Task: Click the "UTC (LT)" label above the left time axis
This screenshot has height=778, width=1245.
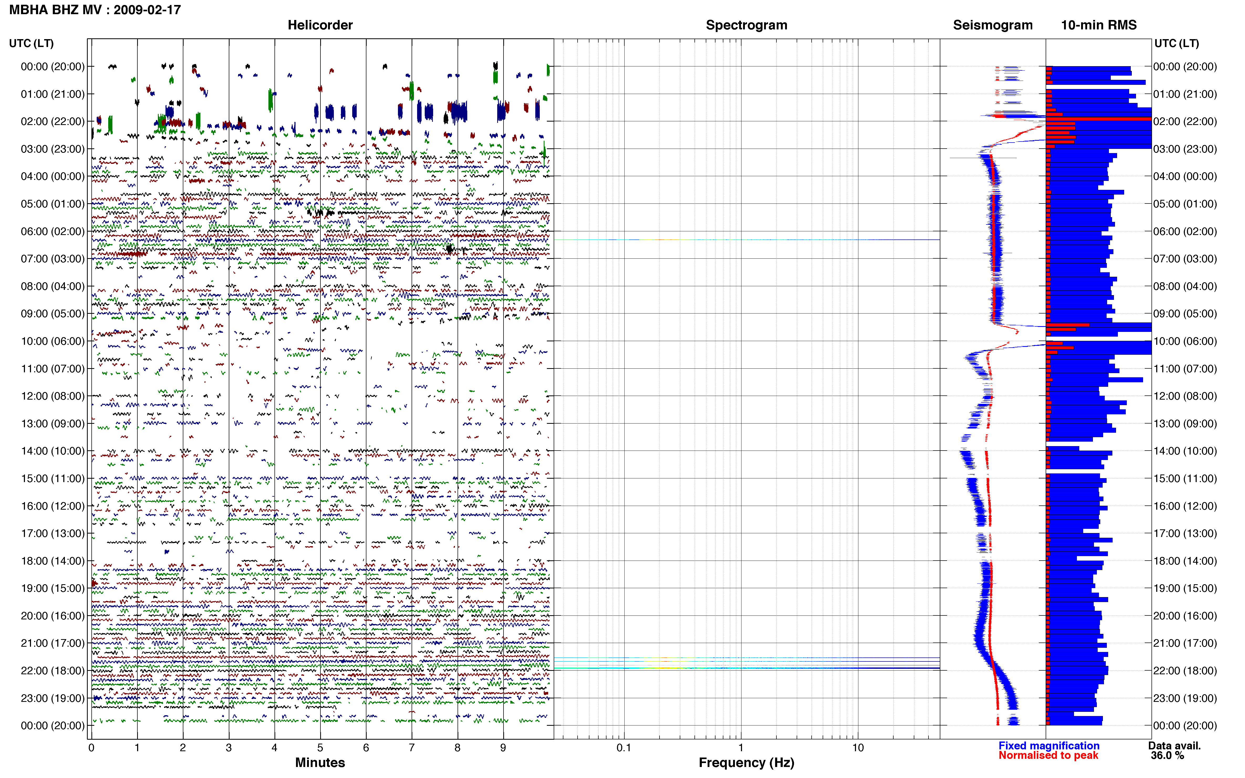Action: (32, 43)
